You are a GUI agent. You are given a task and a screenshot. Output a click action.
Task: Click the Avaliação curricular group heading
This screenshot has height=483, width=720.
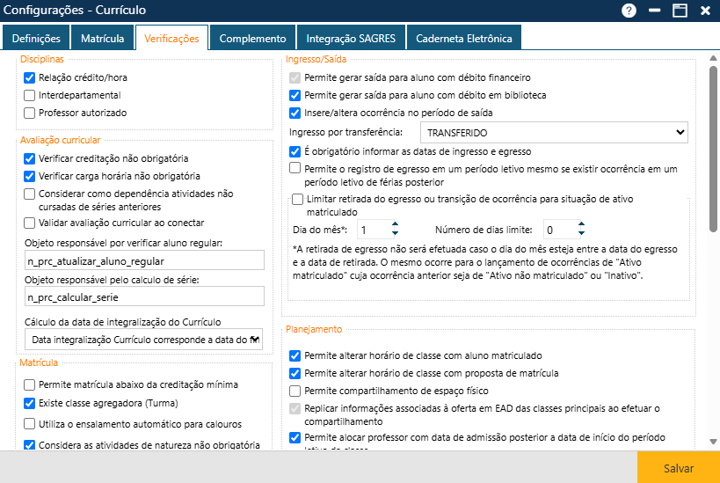click(60, 140)
